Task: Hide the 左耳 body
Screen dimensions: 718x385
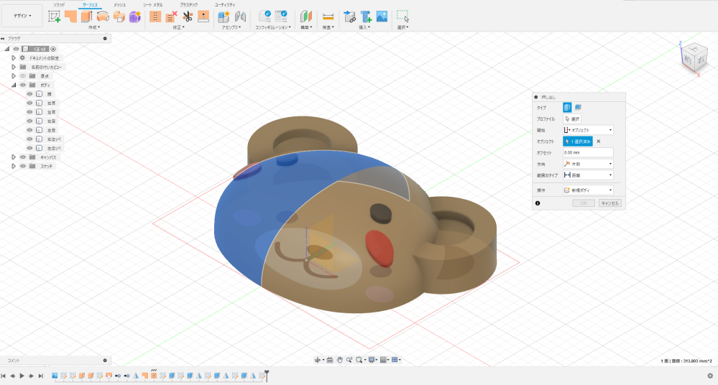Action: coord(29,112)
